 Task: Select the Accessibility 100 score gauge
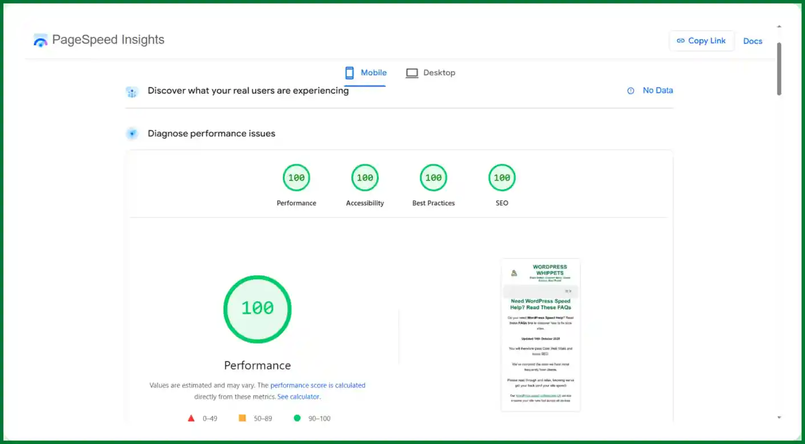click(365, 178)
